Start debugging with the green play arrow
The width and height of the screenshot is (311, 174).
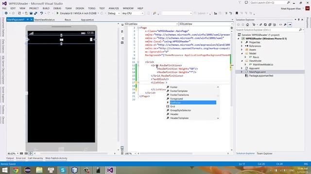point(57,13)
